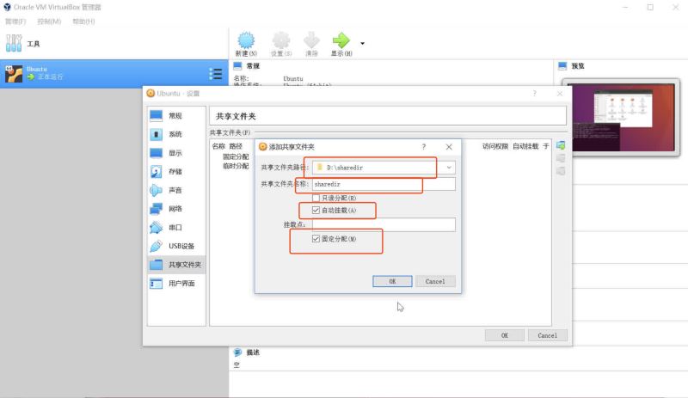Confirm with OK in add shared folder dialog
The height and width of the screenshot is (398, 688).
tap(392, 281)
